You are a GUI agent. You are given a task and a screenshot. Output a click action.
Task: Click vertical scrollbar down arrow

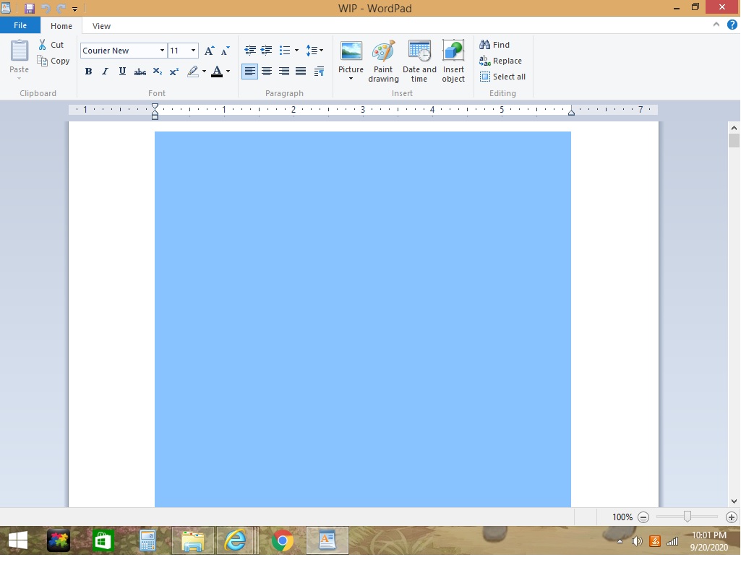coord(734,501)
